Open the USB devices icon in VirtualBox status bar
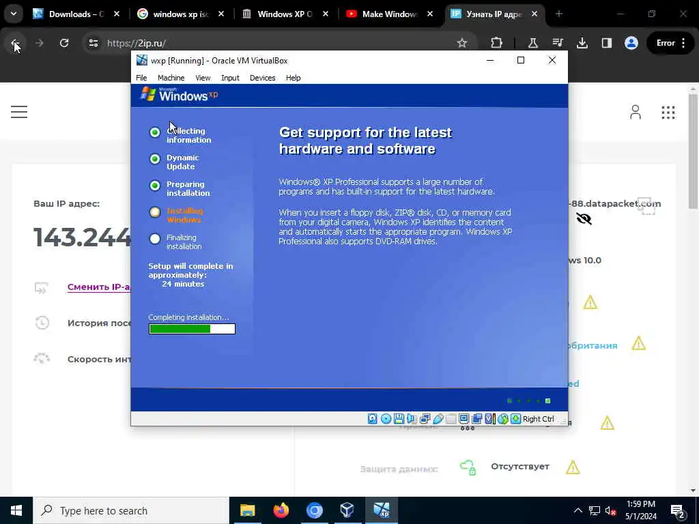Viewport: 699px width, 524px height. click(x=438, y=419)
